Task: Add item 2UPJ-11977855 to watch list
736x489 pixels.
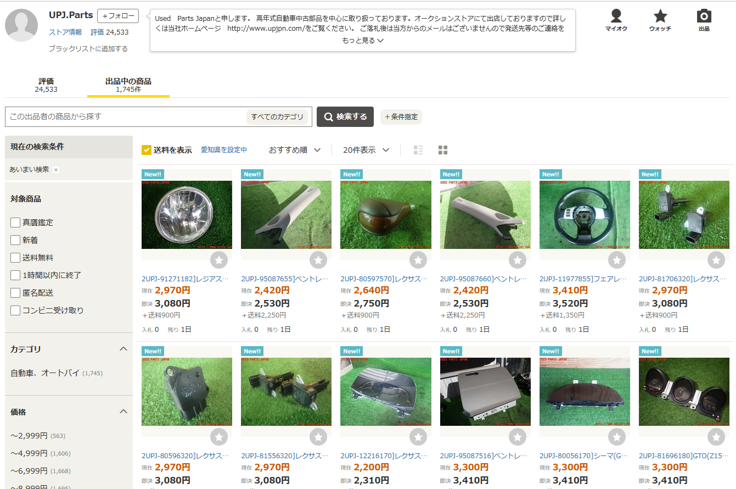Action: (x=617, y=260)
